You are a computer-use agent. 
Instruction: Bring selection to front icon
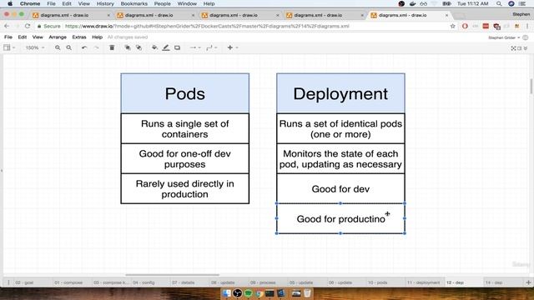pyautogui.click(x=128, y=48)
